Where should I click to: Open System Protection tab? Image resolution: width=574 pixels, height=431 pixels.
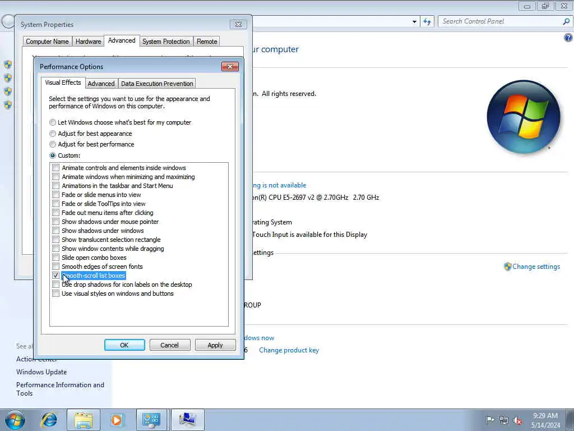coord(166,42)
